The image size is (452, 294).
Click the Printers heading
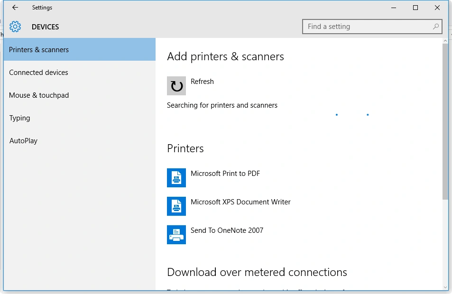(x=185, y=148)
